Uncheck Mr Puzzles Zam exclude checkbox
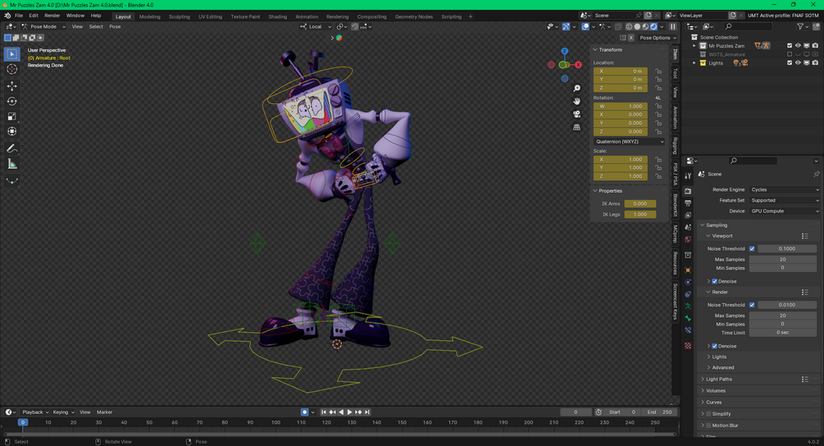This screenshot has width=824, height=446. (x=790, y=46)
